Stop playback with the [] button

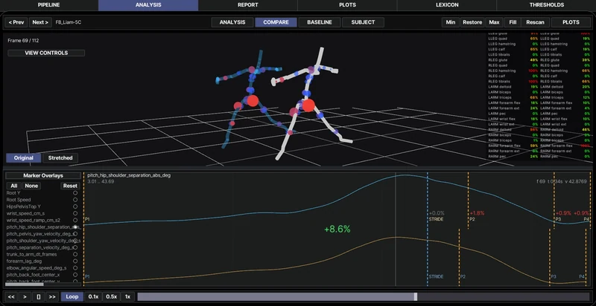click(x=39, y=296)
